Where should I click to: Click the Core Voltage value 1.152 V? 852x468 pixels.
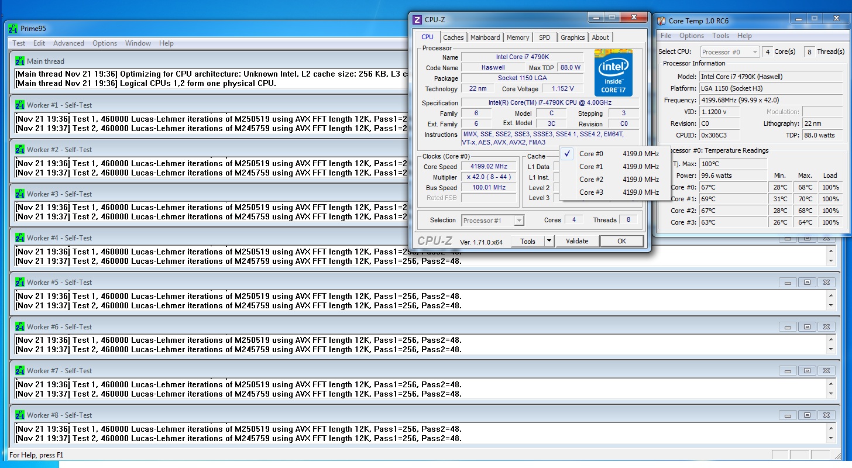pyautogui.click(x=563, y=89)
